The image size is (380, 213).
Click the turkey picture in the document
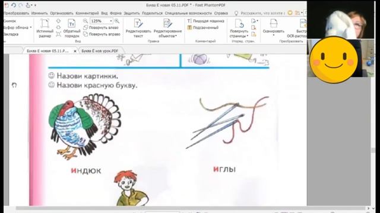click(x=85, y=127)
